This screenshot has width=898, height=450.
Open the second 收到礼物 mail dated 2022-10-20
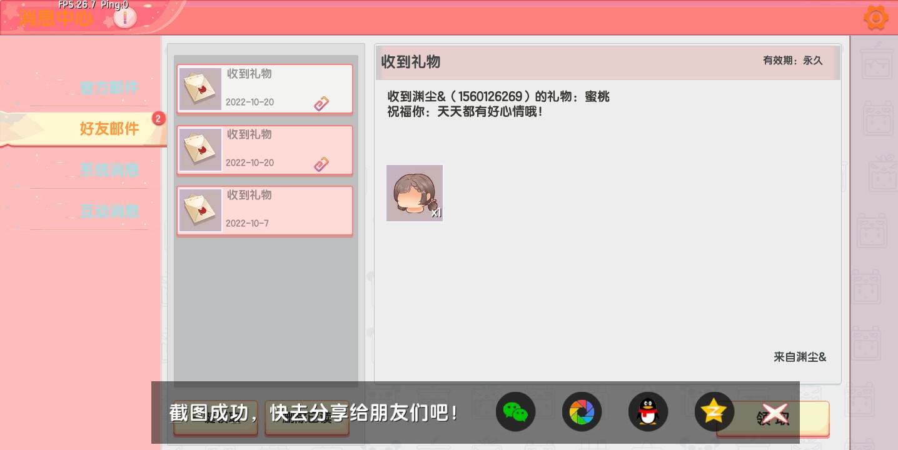click(265, 150)
